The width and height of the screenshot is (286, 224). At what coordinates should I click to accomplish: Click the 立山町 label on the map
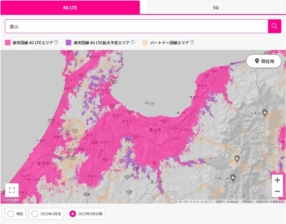175,138
